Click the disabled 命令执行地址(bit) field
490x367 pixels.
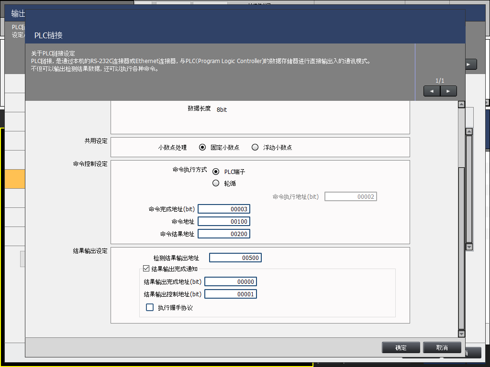click(351, 196)
